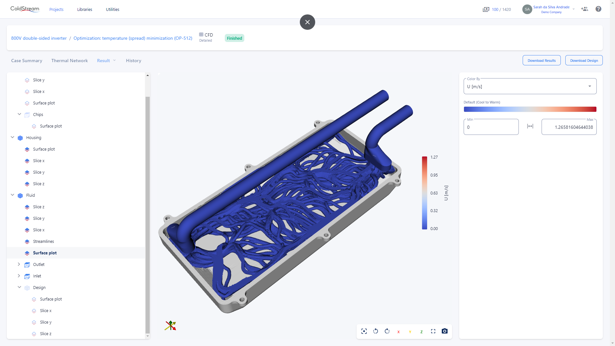Image resolution: width=615 pixels, height=346 pixels.
Task: Toggle visibility of Housing Slice z layer
Action: (27, 184)
